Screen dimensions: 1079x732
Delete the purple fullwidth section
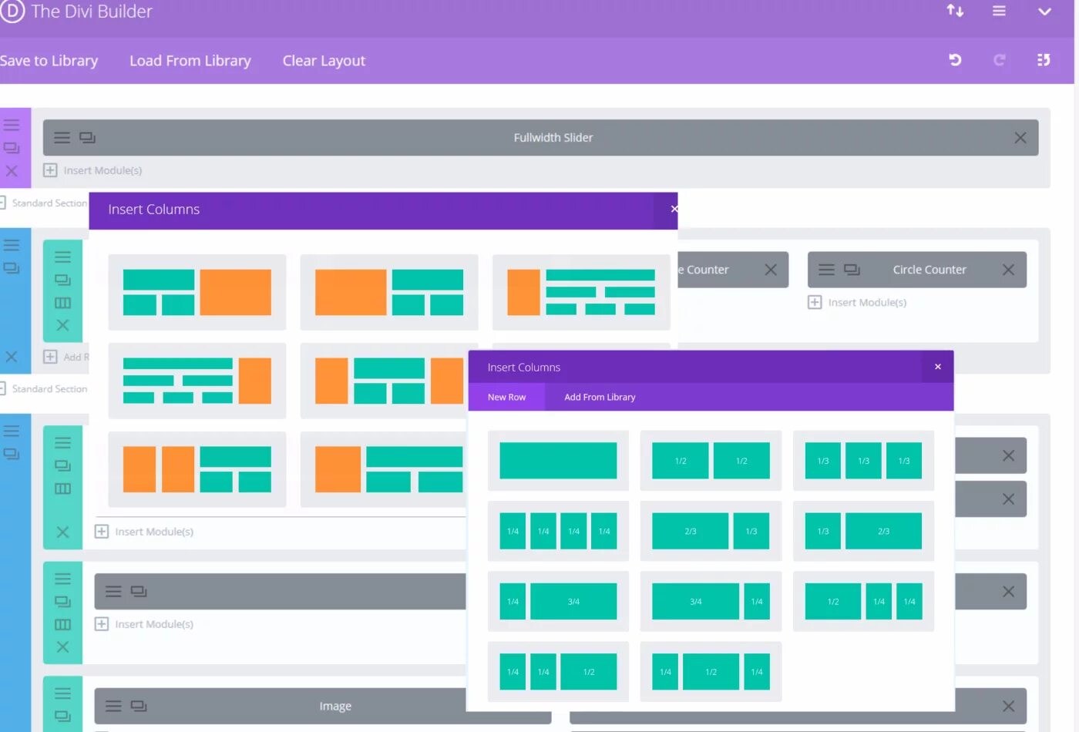(x=12, y=171)
